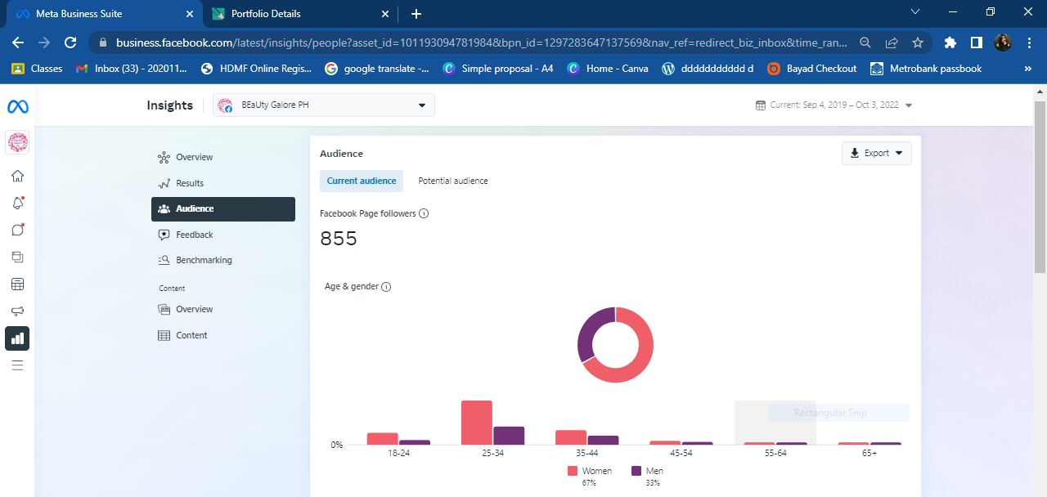Click info icon beside Age & gender

(x=386, y=287)
